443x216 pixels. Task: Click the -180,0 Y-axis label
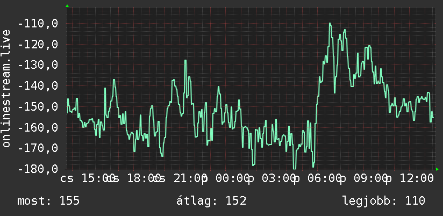click(38, 169)
